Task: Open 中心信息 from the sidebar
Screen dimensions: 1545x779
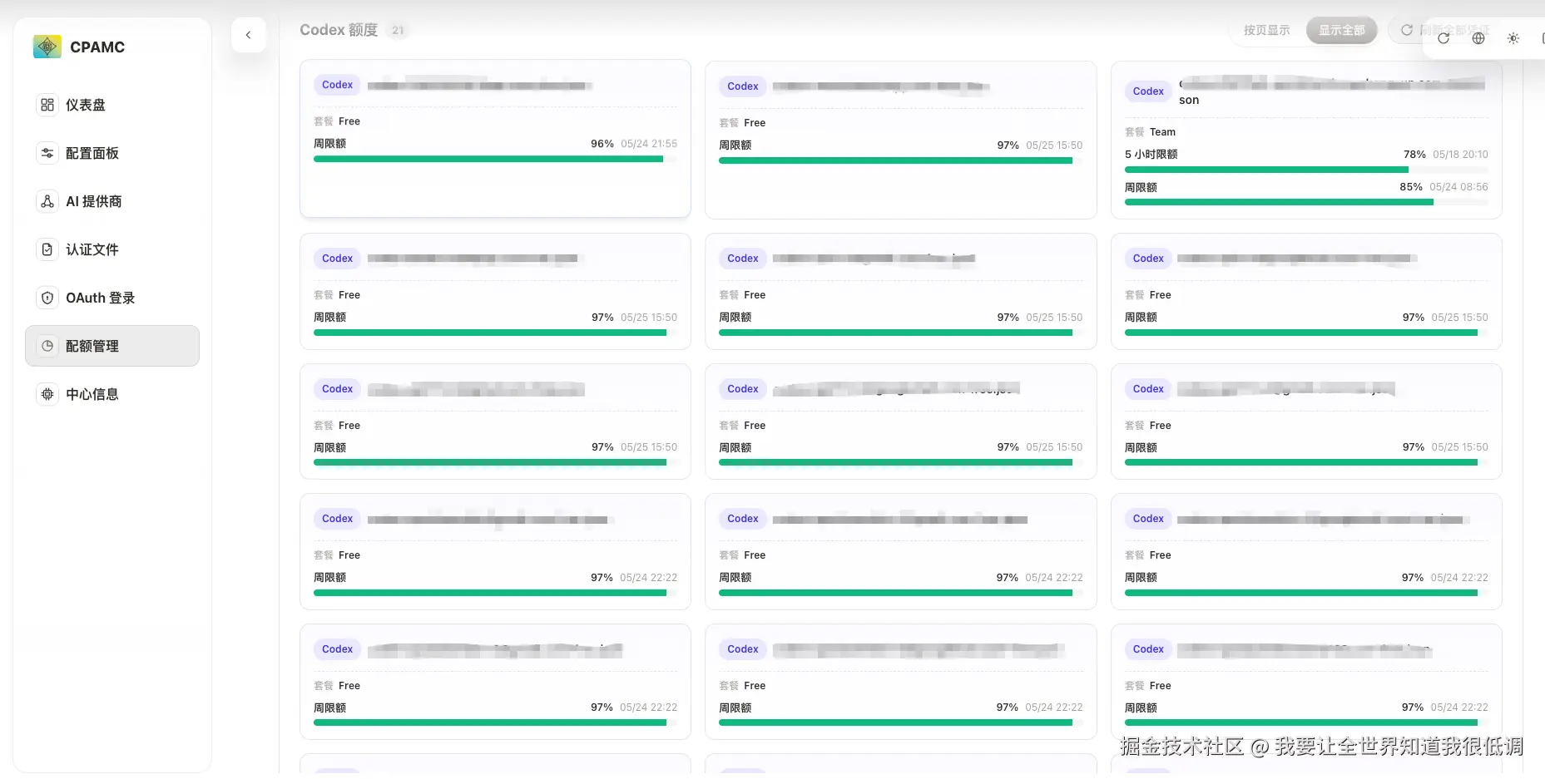Action: coord(112,394)
